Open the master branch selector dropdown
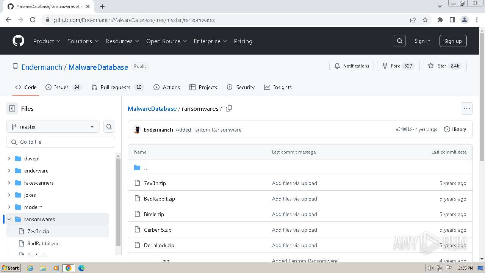485x273 pixels. click(53, 127)
